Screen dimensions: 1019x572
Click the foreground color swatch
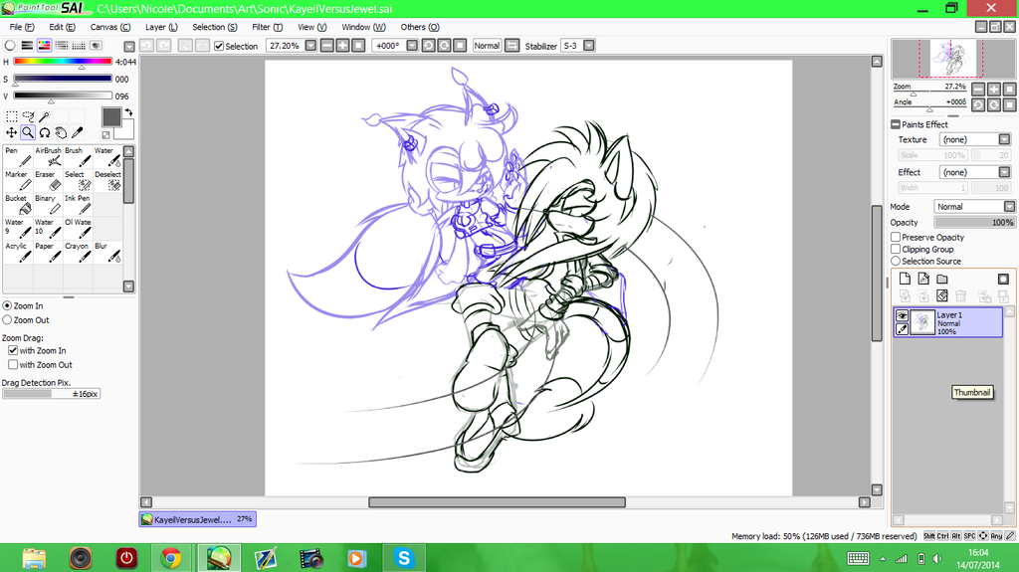point(111,117)
